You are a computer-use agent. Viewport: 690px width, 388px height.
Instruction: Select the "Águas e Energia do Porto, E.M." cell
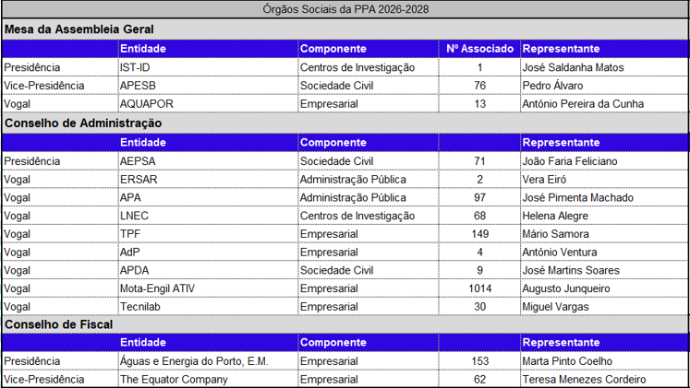tap(193, 361)
